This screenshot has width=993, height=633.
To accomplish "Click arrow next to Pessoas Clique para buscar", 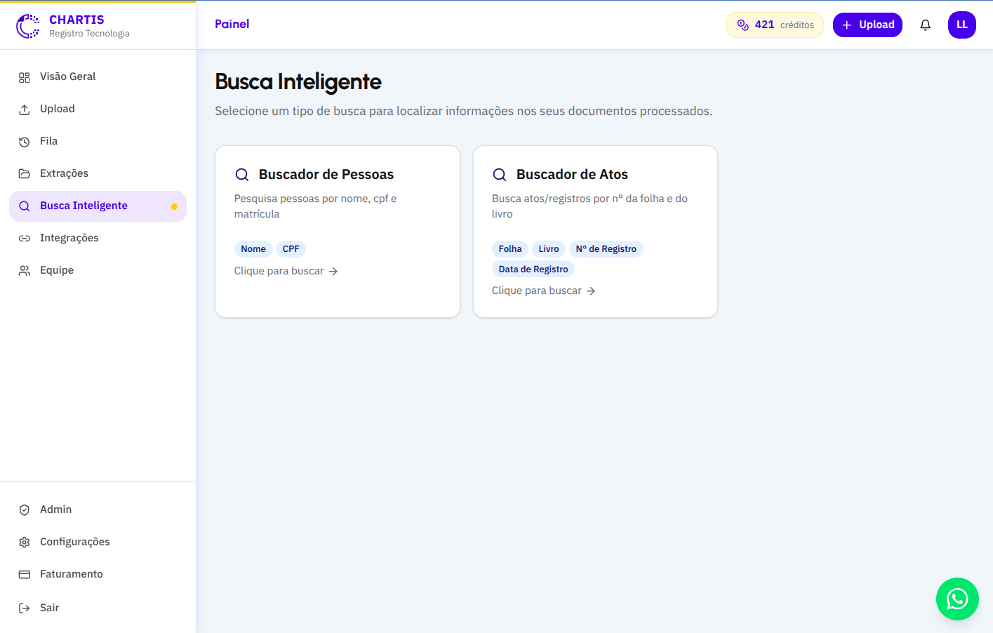I will [x=333, y=272].
